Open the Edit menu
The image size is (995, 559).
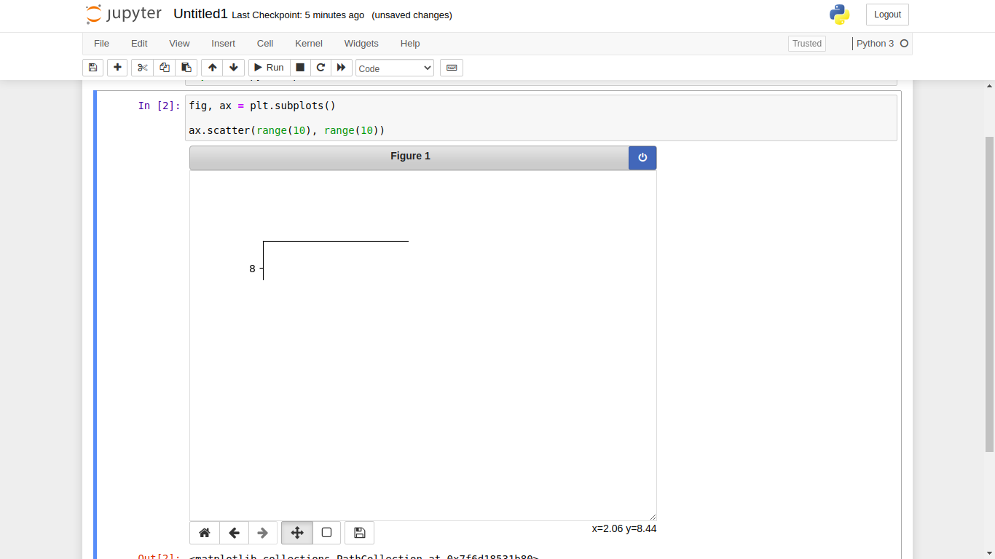coord(139,44)
